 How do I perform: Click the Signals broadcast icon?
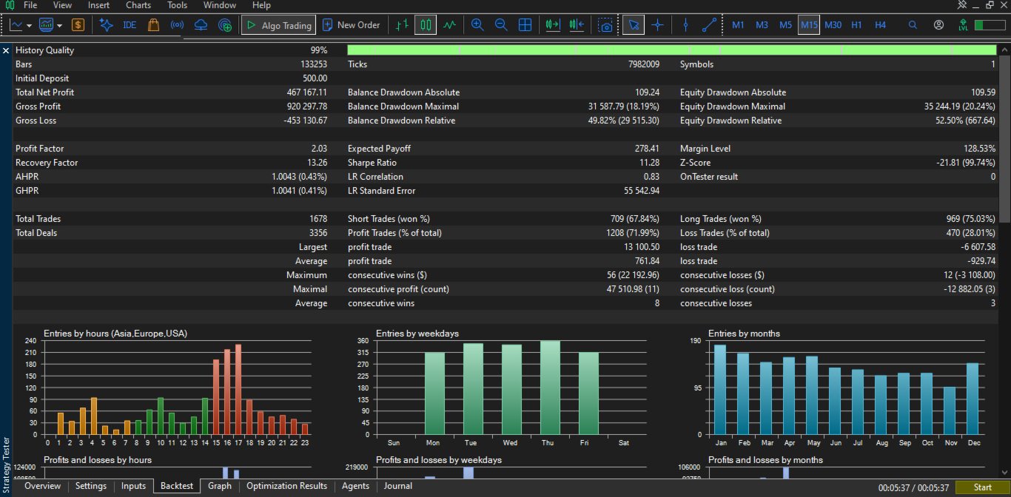[177, 24]
